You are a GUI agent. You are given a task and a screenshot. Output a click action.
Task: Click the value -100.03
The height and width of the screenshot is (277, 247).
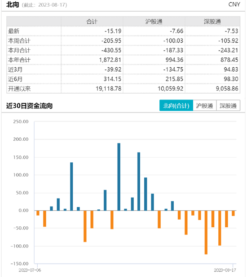pos(173,41)
